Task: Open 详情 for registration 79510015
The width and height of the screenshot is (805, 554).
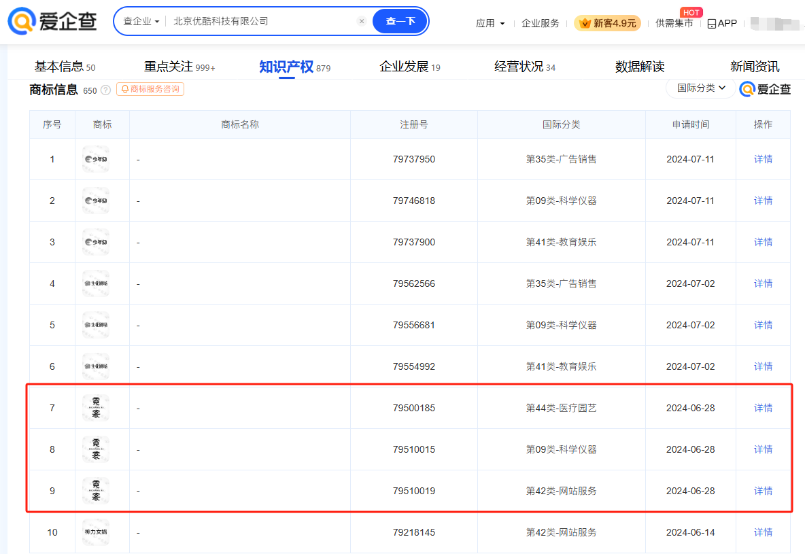Action: [x=763, y=449]
